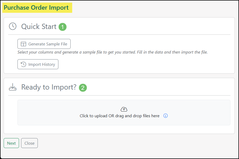Click the 'Select your columns and generate' helper text

click(113, 52)
